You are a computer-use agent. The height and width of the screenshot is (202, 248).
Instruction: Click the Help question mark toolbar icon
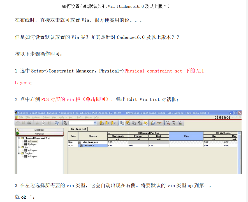[56, 123]
